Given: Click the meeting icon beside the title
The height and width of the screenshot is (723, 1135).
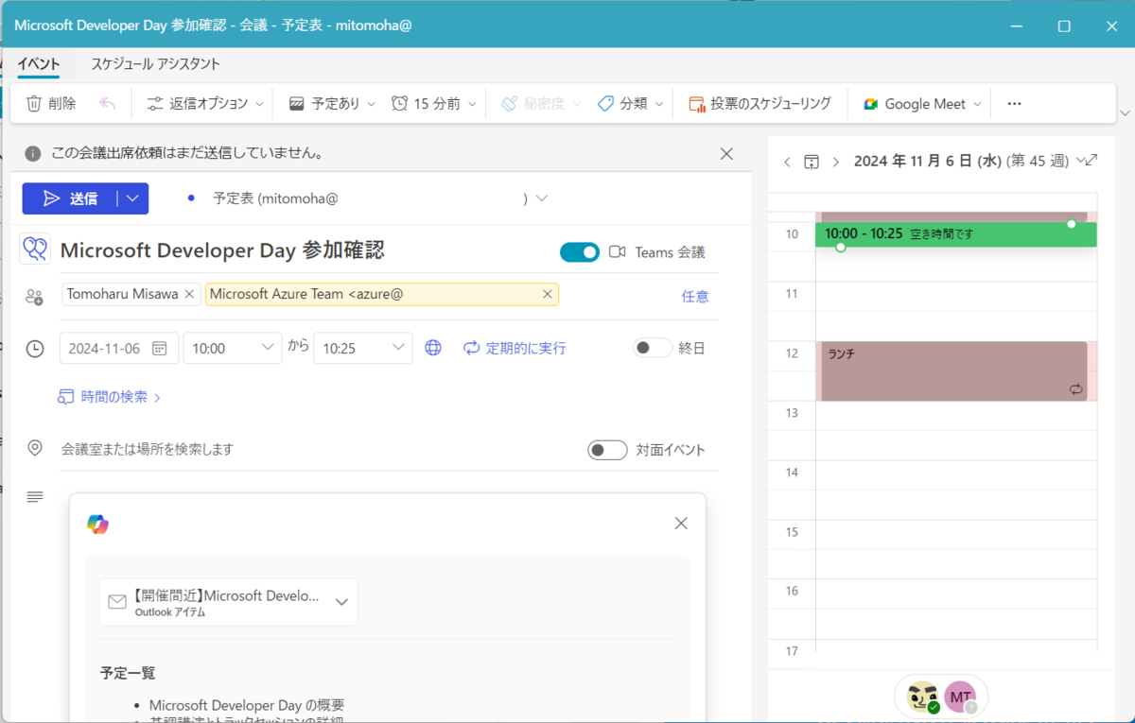Looking at the screenshot, I should click(x=35, y=250).
